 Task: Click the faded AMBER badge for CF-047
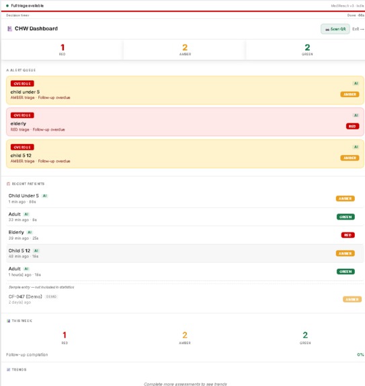[352, 299]
